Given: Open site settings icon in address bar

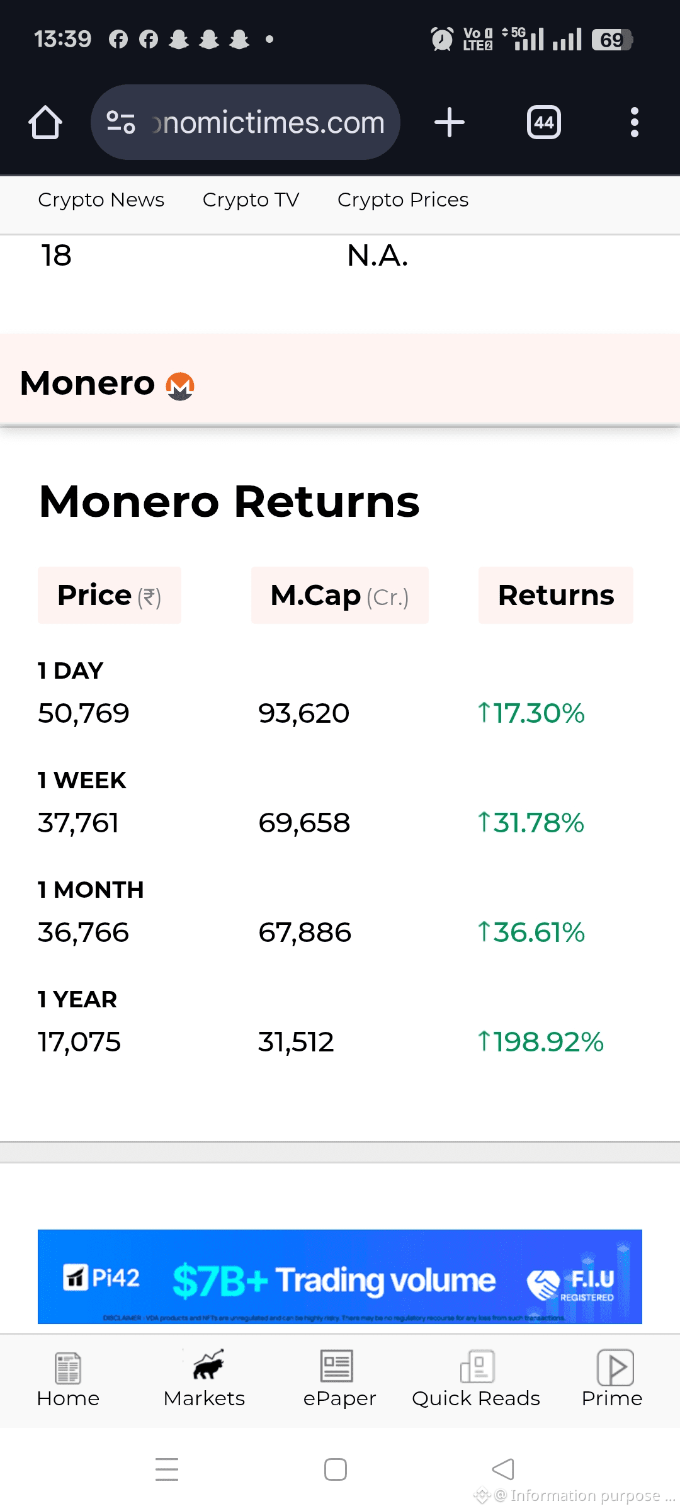Looking at the screenshot, I should 121,122.
